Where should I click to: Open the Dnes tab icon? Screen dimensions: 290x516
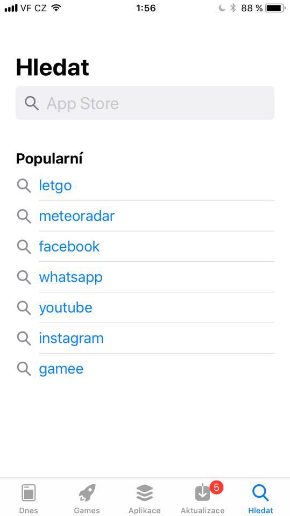click(x=29, y=493)
